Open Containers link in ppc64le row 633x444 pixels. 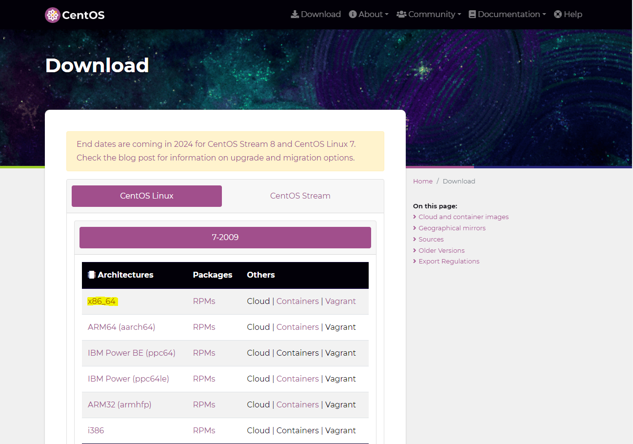pos(297,379)
